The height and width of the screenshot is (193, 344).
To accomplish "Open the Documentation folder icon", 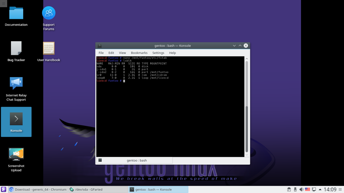I will coord(16,13).
